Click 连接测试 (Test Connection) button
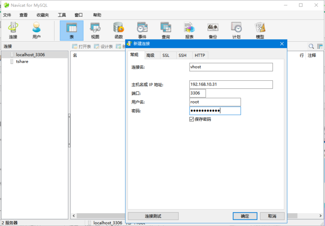This screenshot has width=325, height=226. coord(153,216)
